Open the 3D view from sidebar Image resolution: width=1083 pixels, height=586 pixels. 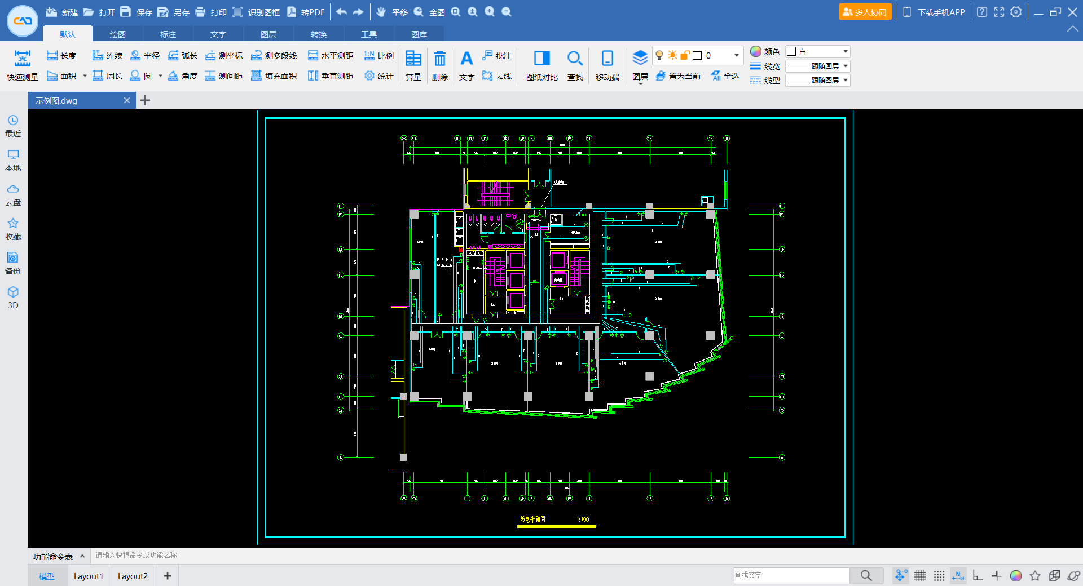pyautogui.click(x=13, y=298)
